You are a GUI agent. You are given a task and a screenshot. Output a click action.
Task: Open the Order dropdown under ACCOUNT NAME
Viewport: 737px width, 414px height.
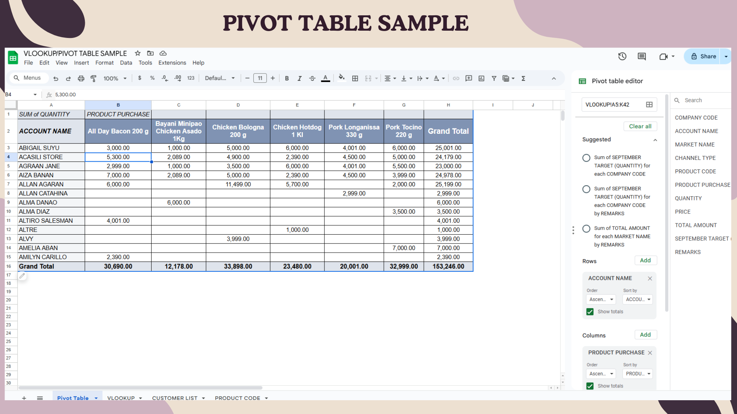point(601,299)
